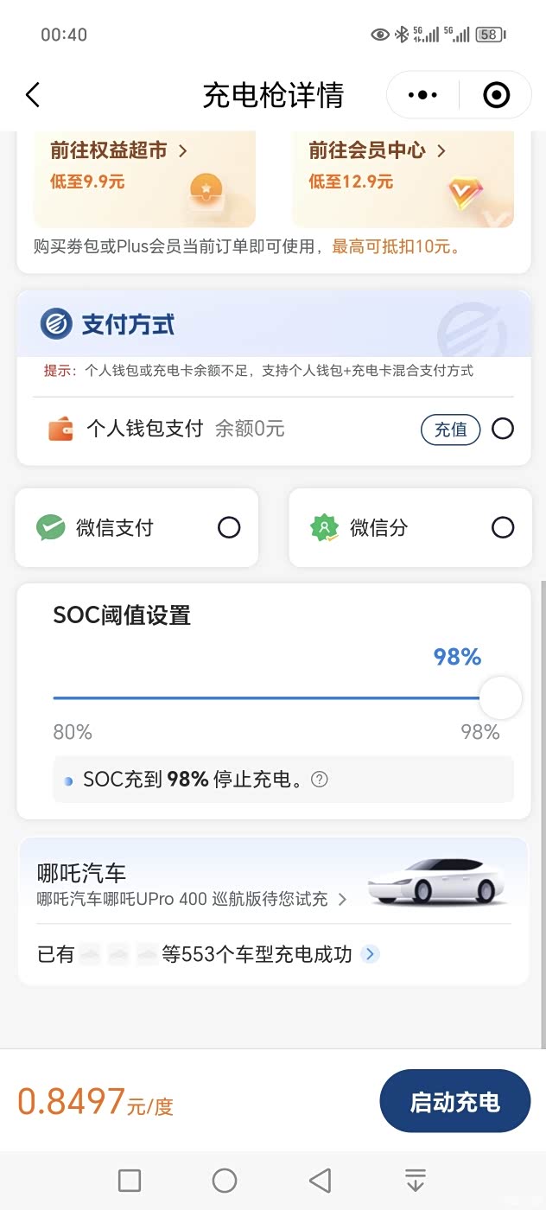Tap the Android home circle icon

(x=225, y=1181)
